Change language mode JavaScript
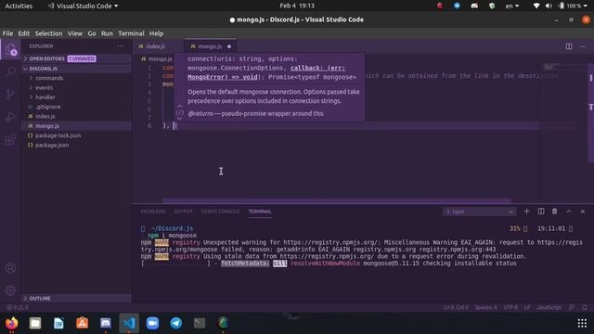Viewport: 594px width, 334px height. tap(549, 307)
